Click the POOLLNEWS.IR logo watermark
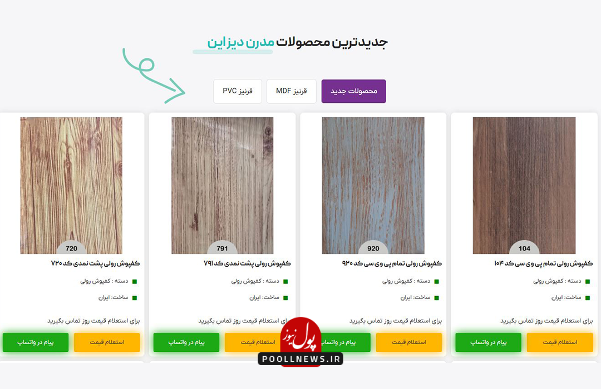 coord(300,342)
